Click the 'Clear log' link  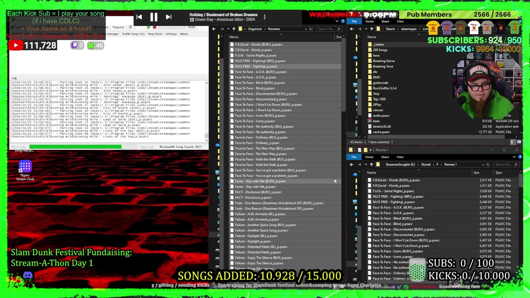pyautogui.click(x=147, y=147)
